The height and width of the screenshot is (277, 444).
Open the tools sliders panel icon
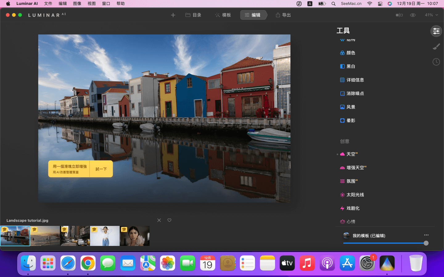coord(436,31)
